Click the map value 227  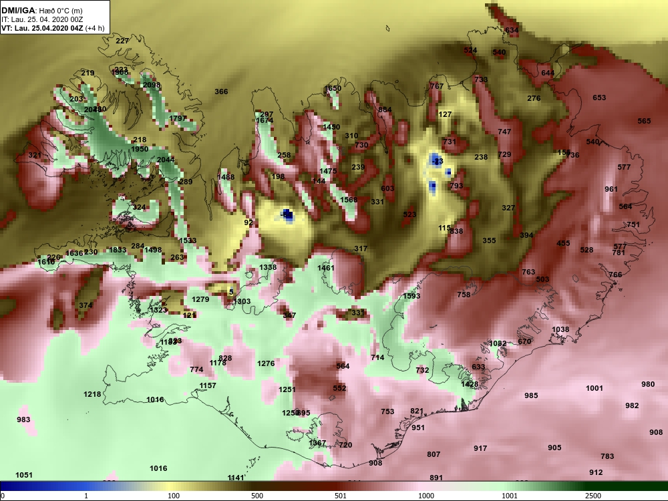tap(122, 41)
